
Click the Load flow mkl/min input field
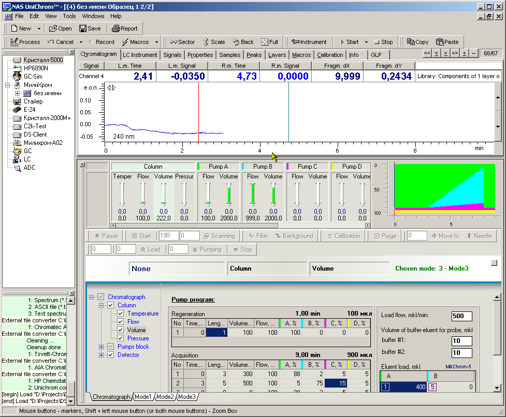pos(461,316)
